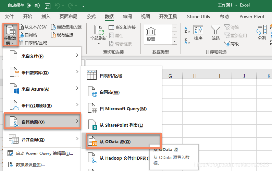This screenshot has height=171, width=272.
Task: Expand 来自 Azure(A) submenu
Action: [42, 89]
